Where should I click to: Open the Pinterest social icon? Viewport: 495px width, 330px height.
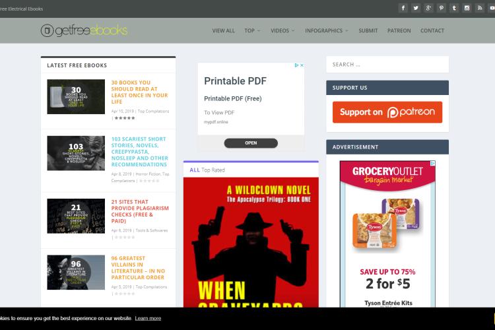[x=442, y=8]
